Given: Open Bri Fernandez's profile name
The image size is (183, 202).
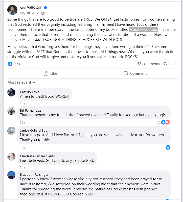Looking at the screenshot, I should 30,110.
